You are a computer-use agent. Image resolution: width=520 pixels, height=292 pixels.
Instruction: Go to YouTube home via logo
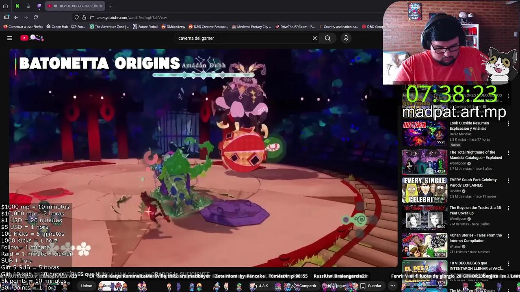(32, 38)
